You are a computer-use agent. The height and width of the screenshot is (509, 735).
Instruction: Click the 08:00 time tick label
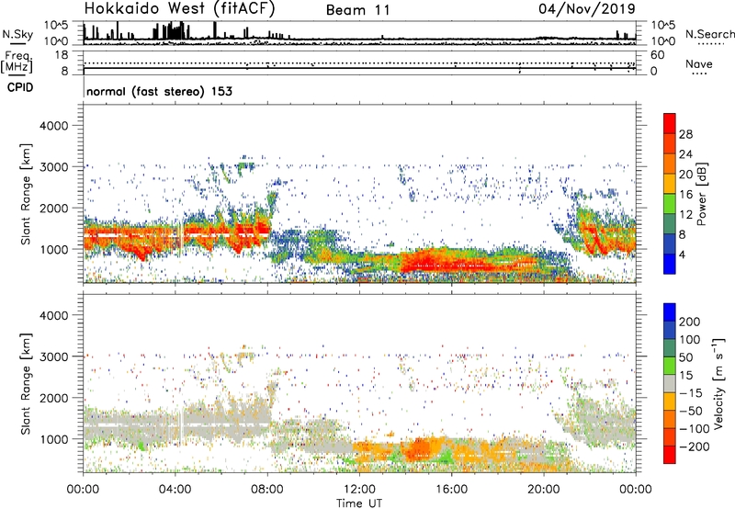point(267,490)
